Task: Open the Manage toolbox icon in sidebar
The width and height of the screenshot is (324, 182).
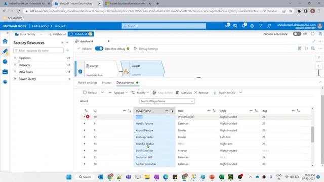Action: (x=5, y=72)
